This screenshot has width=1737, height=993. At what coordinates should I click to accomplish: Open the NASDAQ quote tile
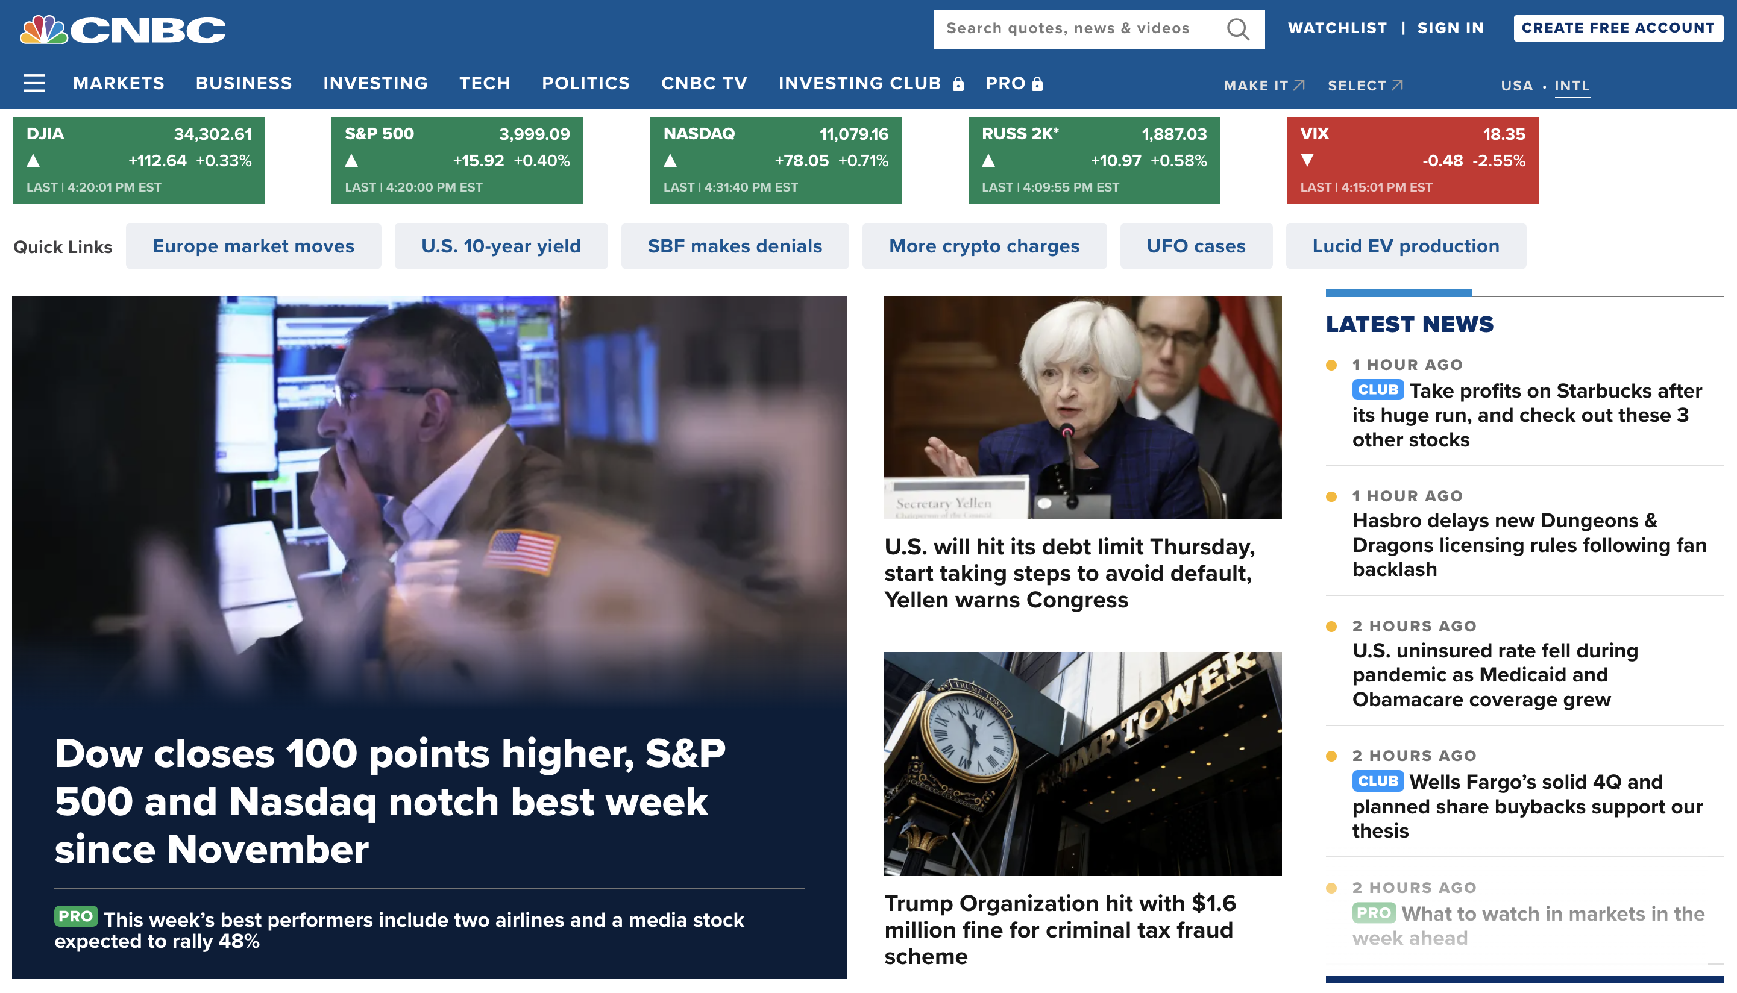[x=776, y=160]
